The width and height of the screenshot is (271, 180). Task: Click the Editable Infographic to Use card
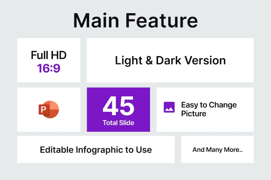(x=96, y=149)
